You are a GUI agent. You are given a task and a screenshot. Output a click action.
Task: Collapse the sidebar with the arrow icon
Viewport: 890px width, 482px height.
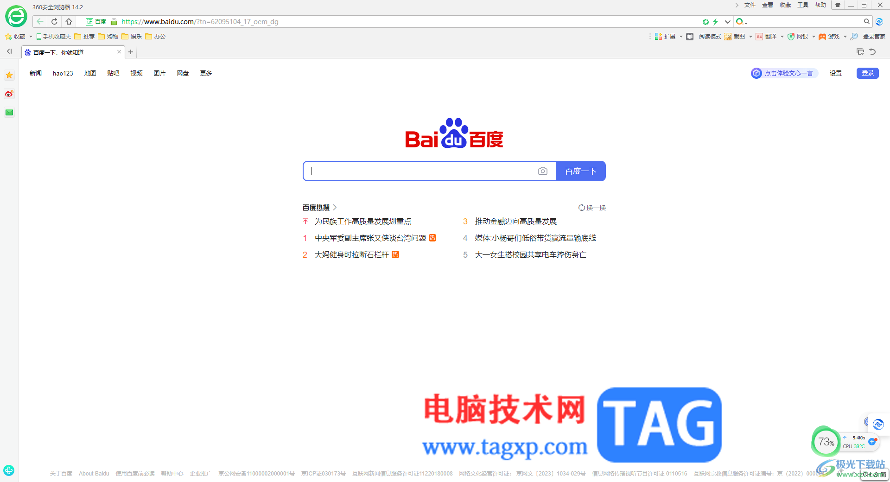(x=9, y=51)
